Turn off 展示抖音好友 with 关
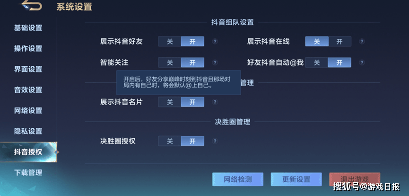Image resolution: width=409 pixels, height=196 pixels. 170,42
